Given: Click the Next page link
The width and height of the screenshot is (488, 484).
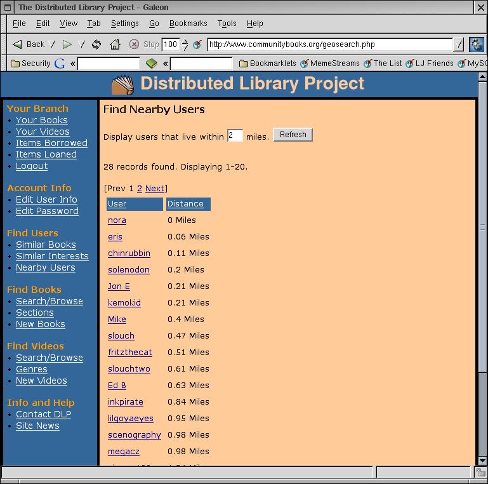Looking at the screenshot, I should pyautogui.click(x=154, y=189).
